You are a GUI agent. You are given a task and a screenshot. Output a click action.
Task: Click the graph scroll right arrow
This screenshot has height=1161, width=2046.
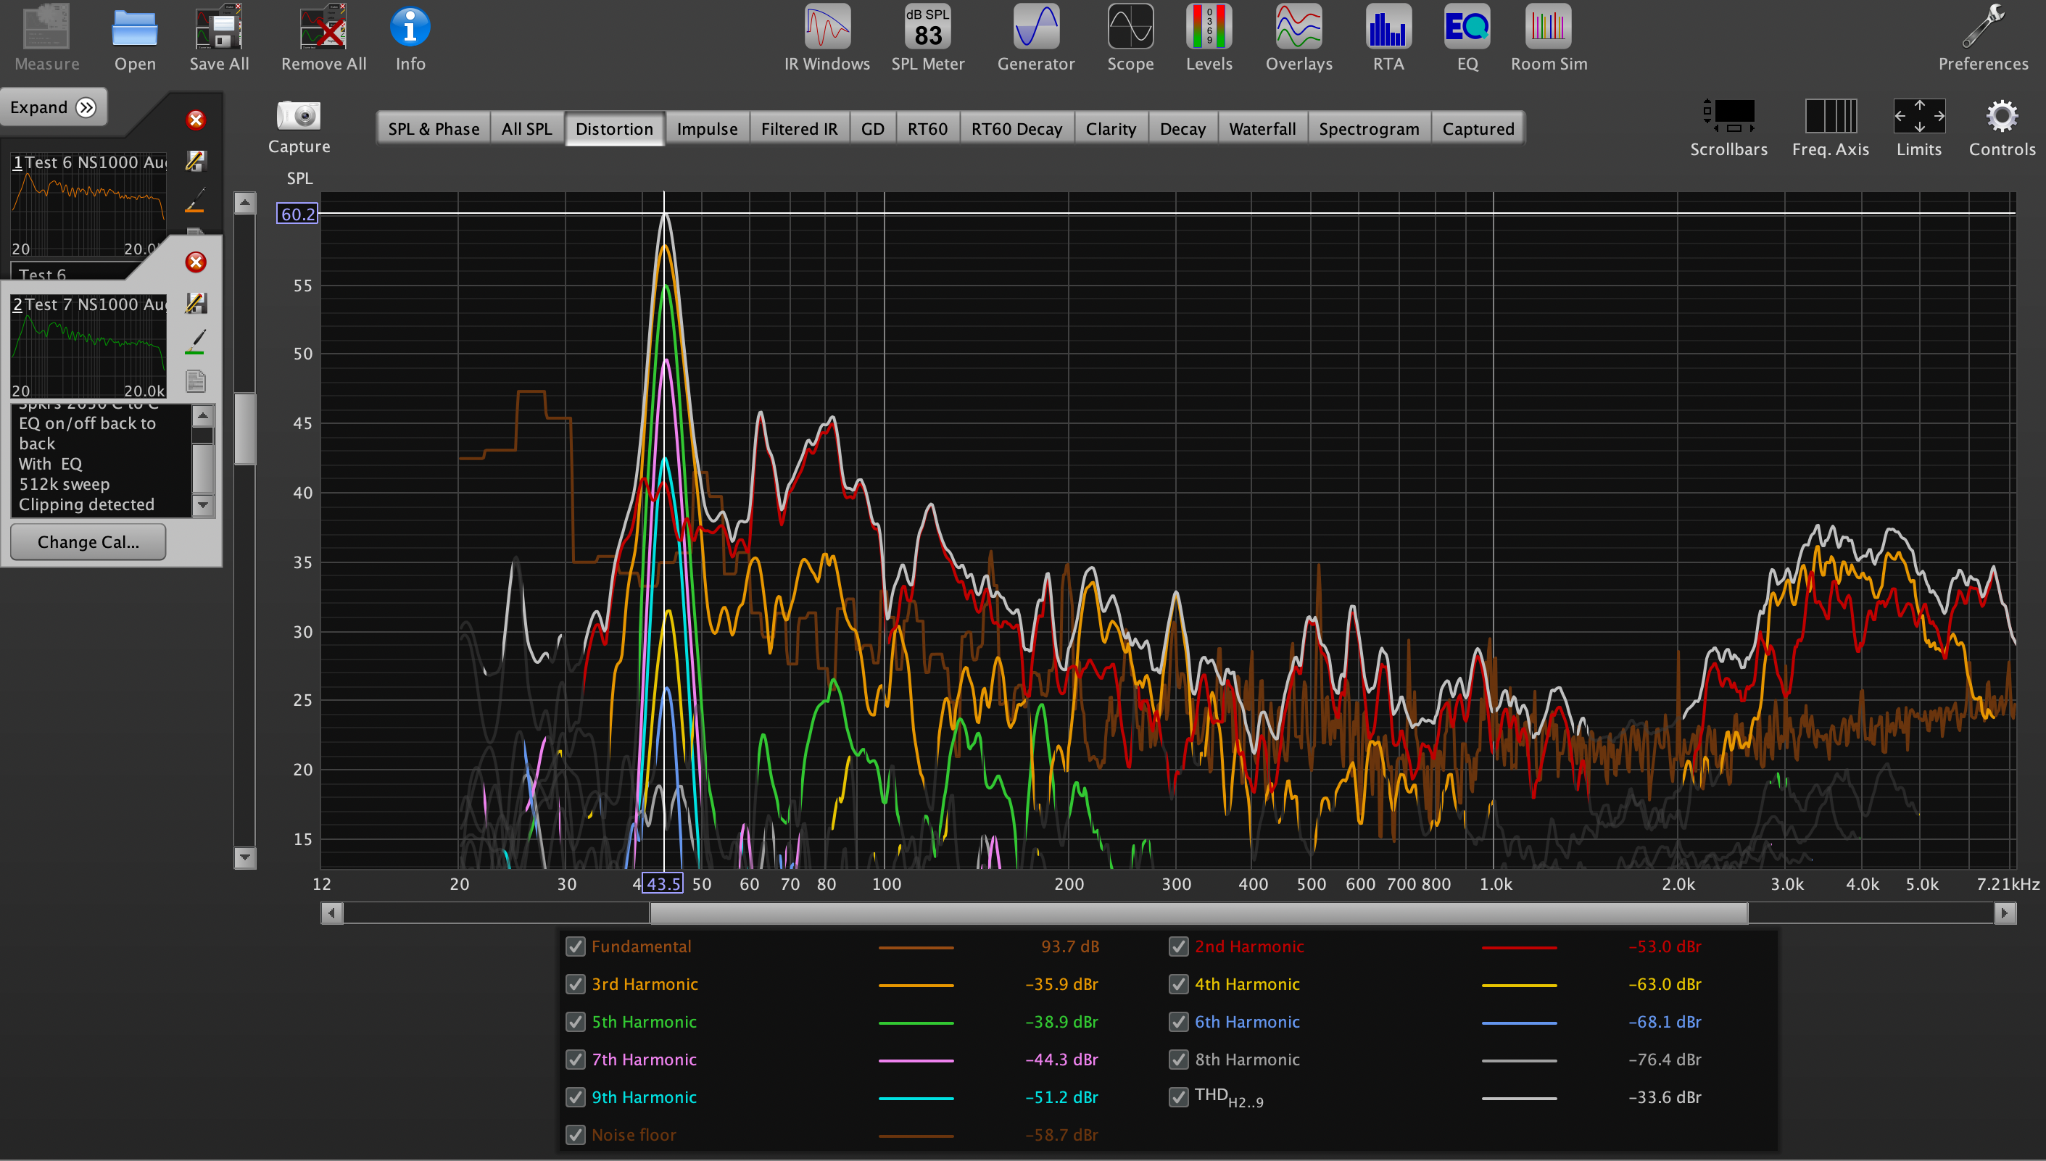[2005, 913]
